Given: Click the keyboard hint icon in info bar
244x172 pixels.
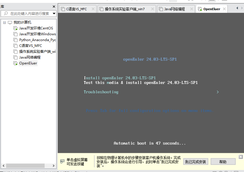Looking at the screenshot, I should (x=62, y=162).
